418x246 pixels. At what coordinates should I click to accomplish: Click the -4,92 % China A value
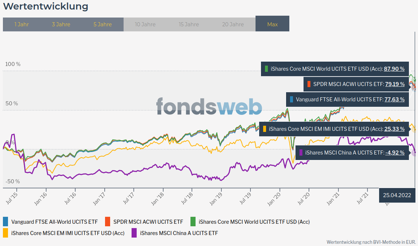point(395,152)
